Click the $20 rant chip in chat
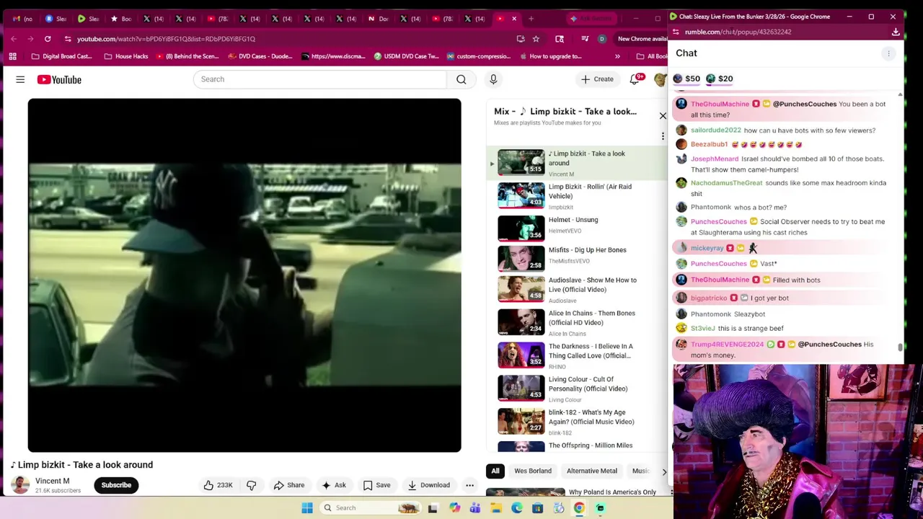 coord(720,79)
